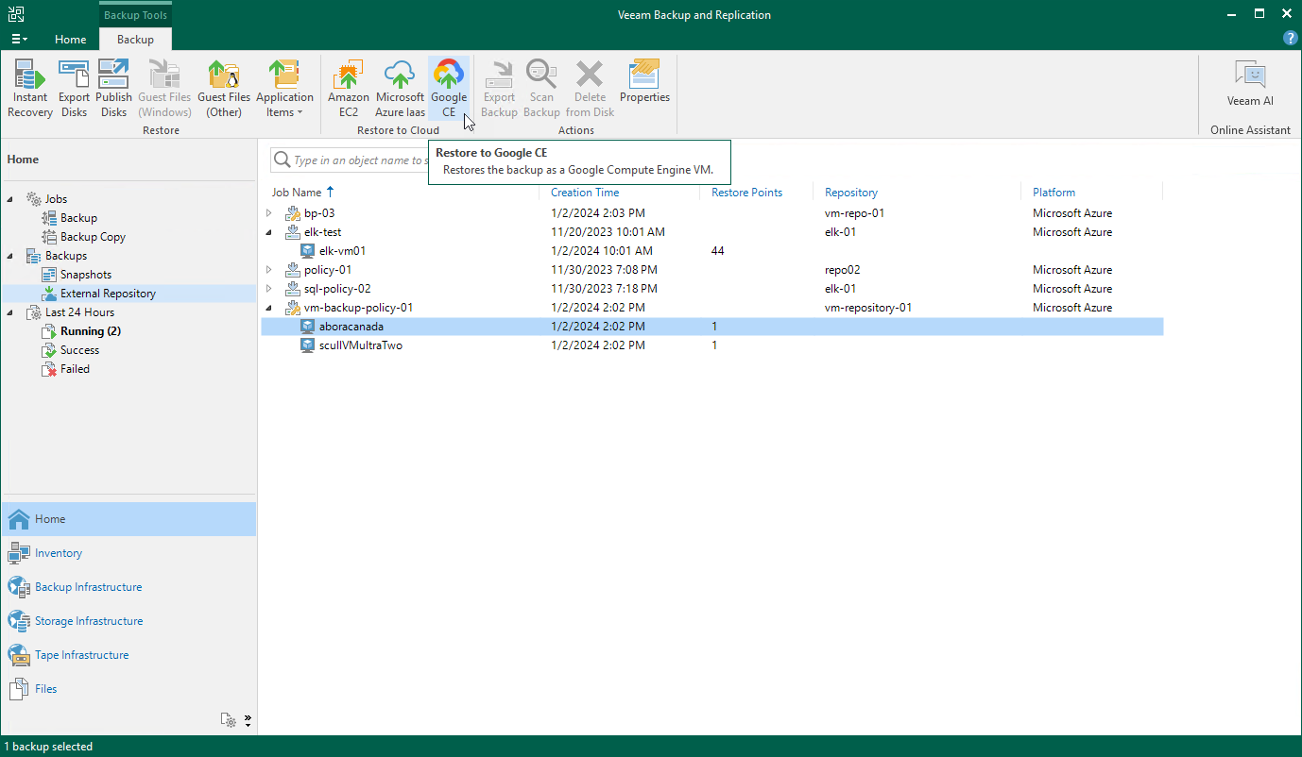The image size is (1302, 757).
Task: Click the Google CE restore icon
Action: pos(448,88)
